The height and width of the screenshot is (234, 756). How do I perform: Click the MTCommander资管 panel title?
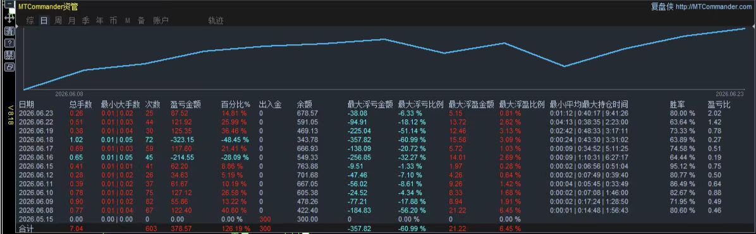(x=48, y=7)
